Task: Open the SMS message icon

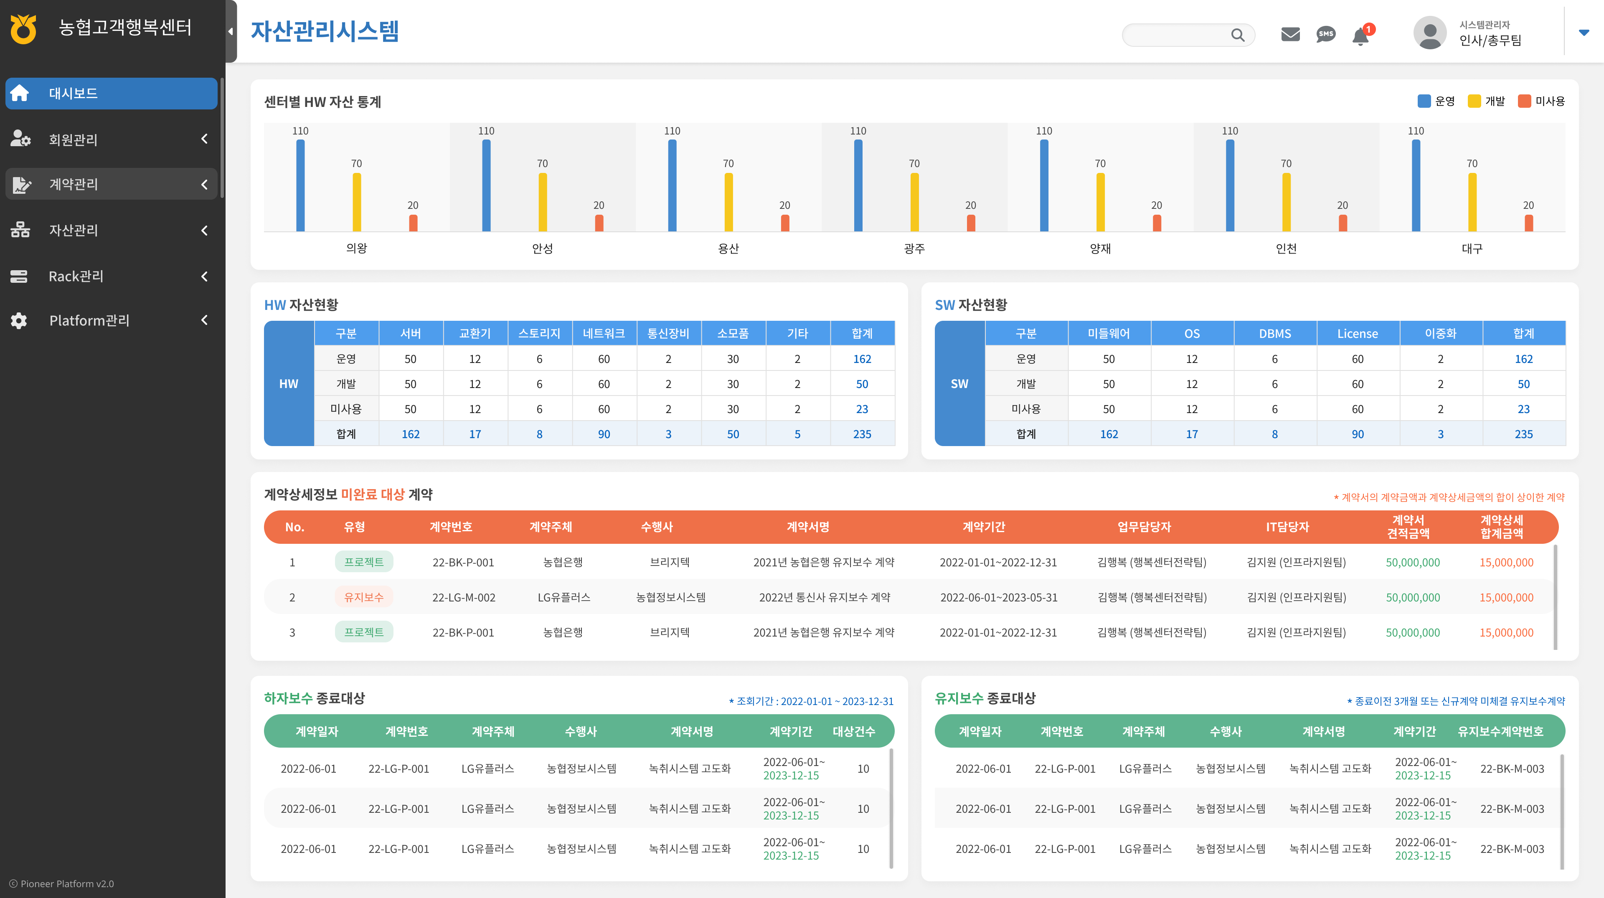Action: [1326, 34]
